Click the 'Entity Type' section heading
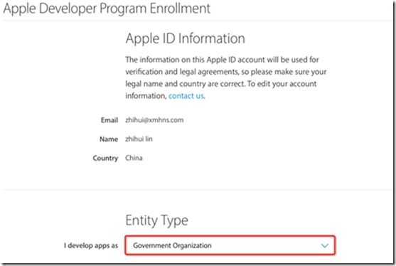 pyautogui.click(x=156, y=220)
